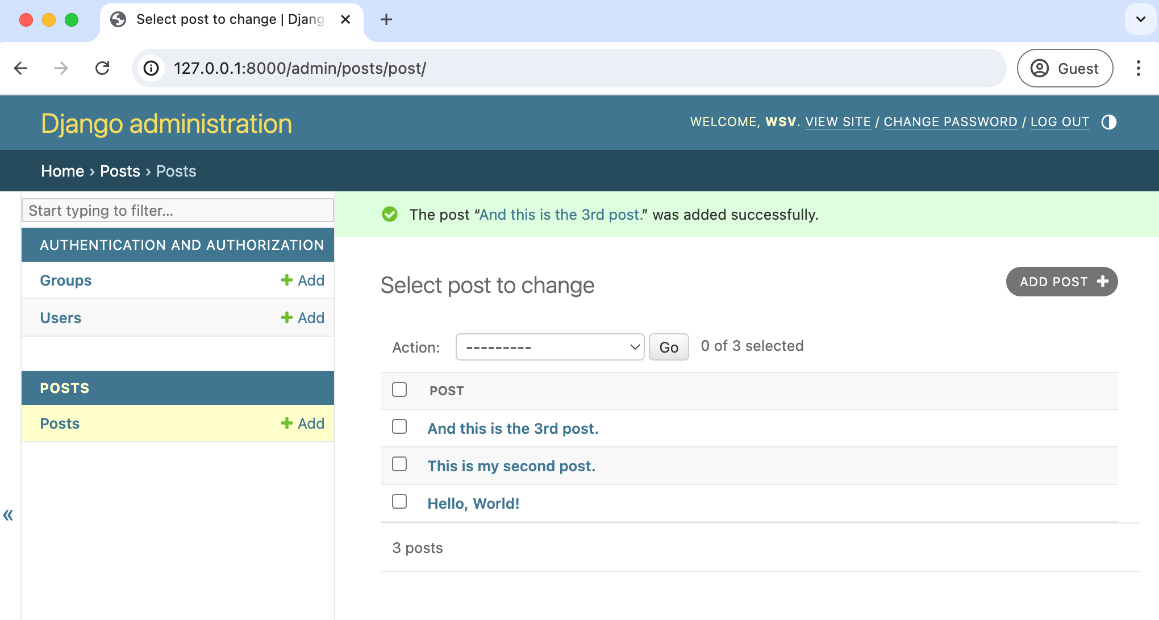Open Groups in the sidebar
Screen dimensions: 1159x620
tap(66, 280)
